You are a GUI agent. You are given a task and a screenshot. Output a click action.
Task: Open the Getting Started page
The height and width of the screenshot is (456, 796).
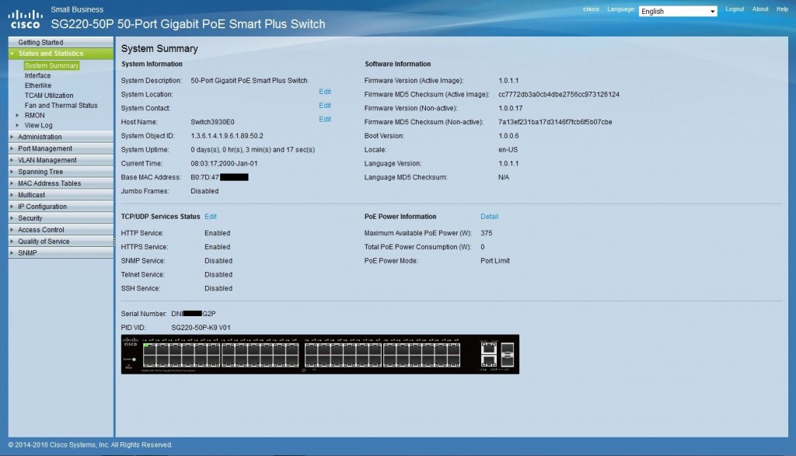tap(40, 42)
